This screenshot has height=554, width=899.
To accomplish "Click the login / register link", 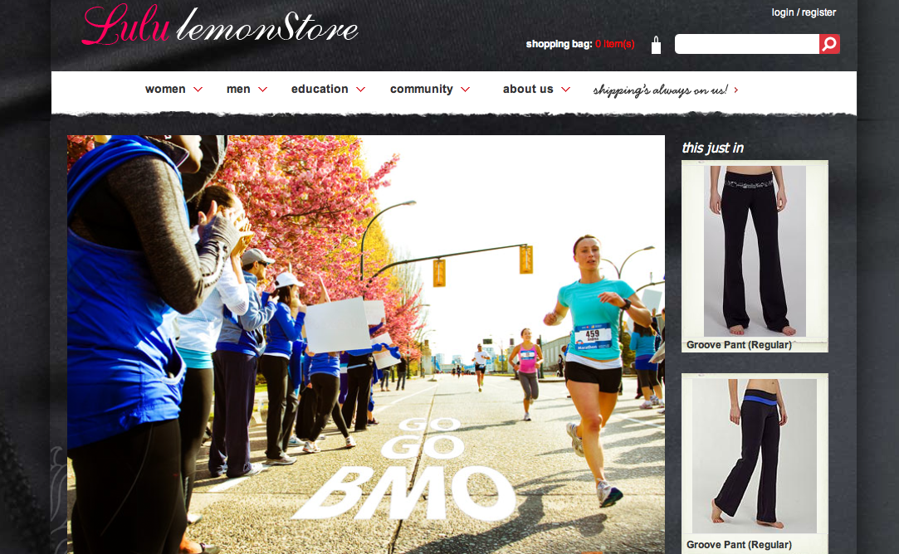I will pyautogui.click(x=804, y=12).
